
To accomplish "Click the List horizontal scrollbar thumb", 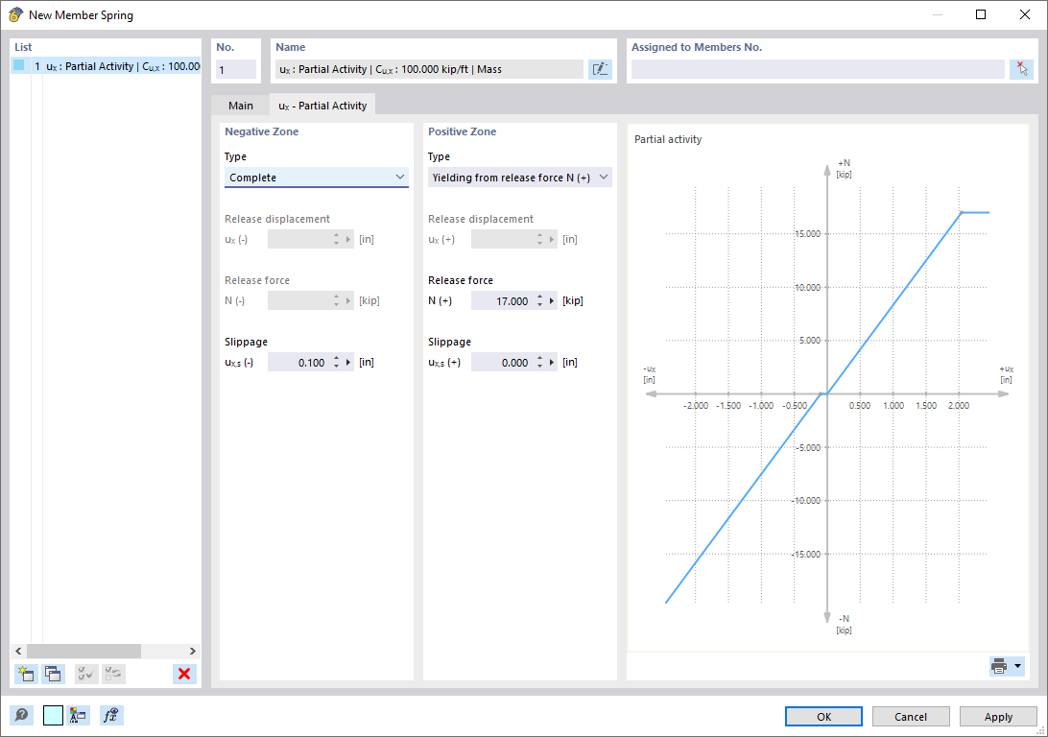I will click(83, 651).
